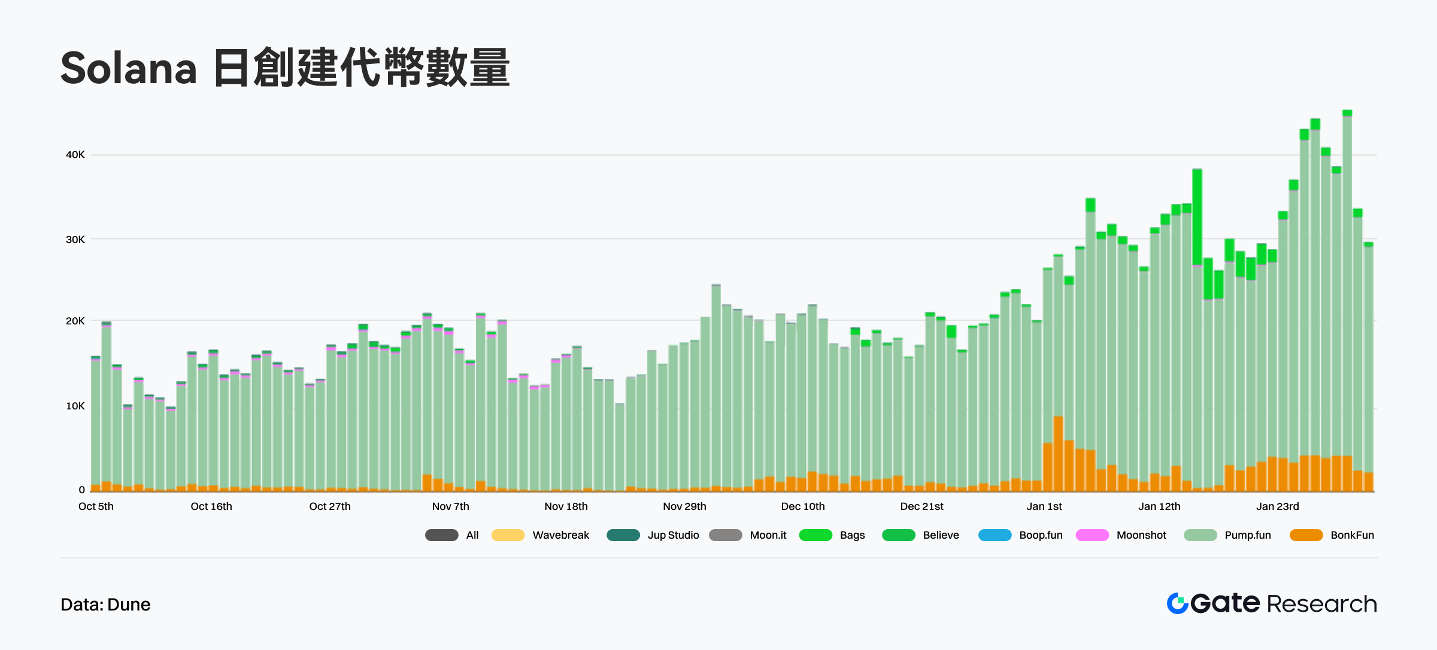Toggle the All legend series
Image resolution: width=1437 pixels, height=650 pixels.
[472, 535]
